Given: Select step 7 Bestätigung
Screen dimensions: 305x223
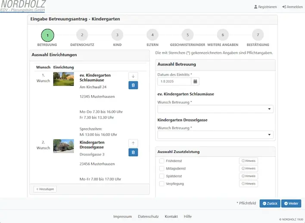Looking at the screenshot, I should pyautogui.click(x=258, y=35).
